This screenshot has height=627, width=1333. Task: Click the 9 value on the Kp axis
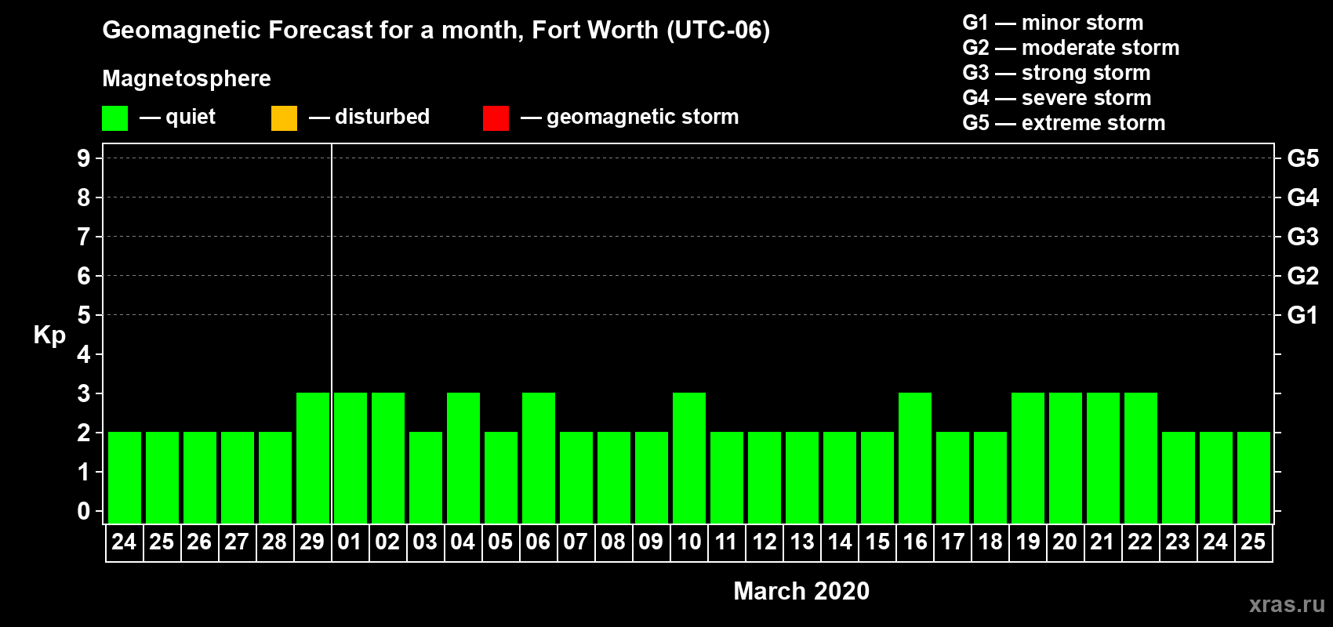coord(84,158)
